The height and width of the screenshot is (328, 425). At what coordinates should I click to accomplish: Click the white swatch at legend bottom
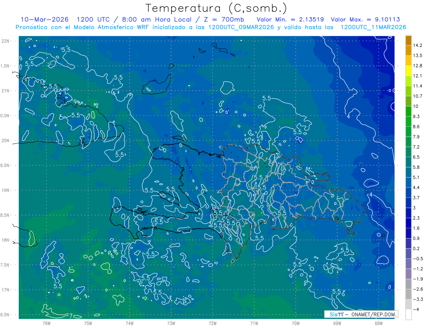(x=408, y=314)
